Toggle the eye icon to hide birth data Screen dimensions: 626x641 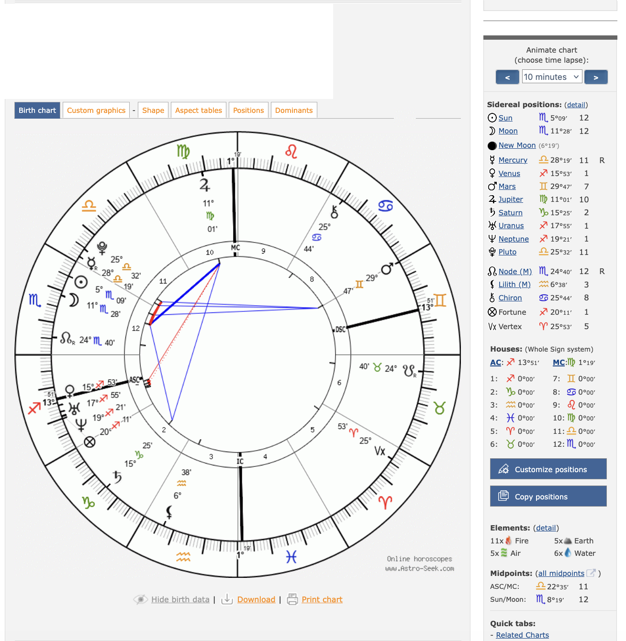140,599
